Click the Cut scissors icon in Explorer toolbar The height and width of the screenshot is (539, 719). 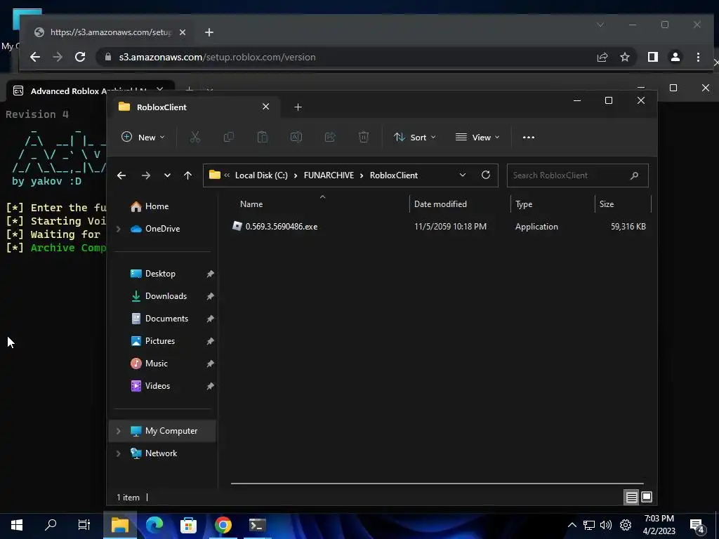click(195, 137)
